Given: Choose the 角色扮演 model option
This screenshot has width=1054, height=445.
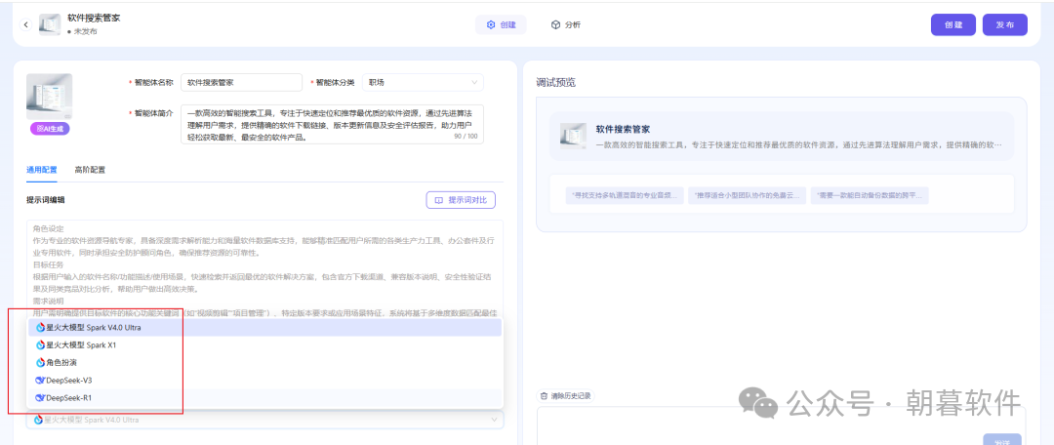Looking at the screenshot, I should pyautogui.click(x=264, y=362).
